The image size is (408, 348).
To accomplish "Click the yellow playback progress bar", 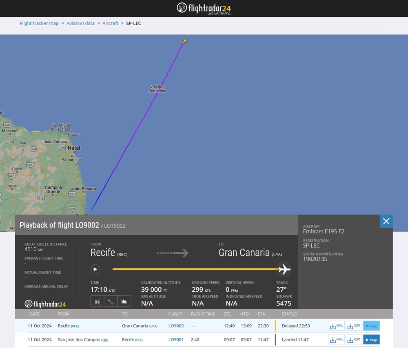I will click(195, 269).
